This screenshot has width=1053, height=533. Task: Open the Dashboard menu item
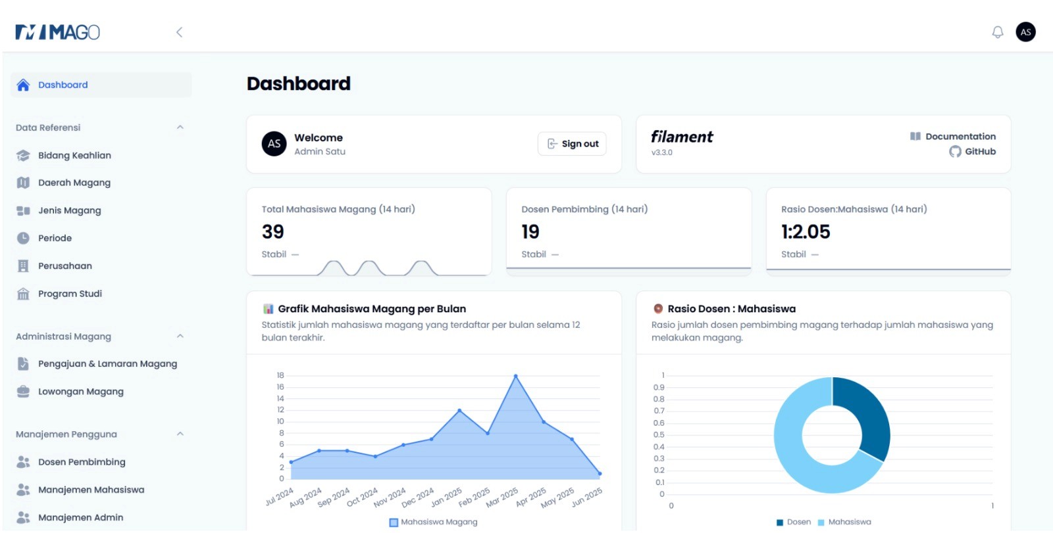[x=101, y=85]
